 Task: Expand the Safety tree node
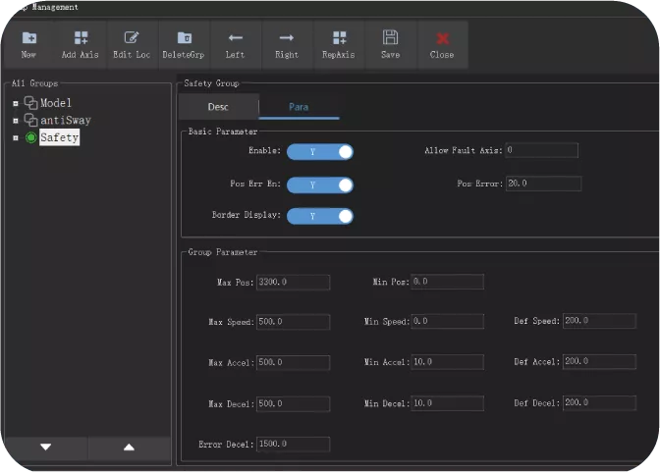pyautogui.click(x=16, y=138)
